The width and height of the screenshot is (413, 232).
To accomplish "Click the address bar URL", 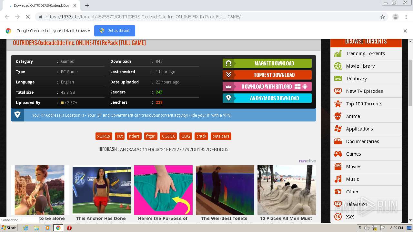I will [x=143, y=17].
